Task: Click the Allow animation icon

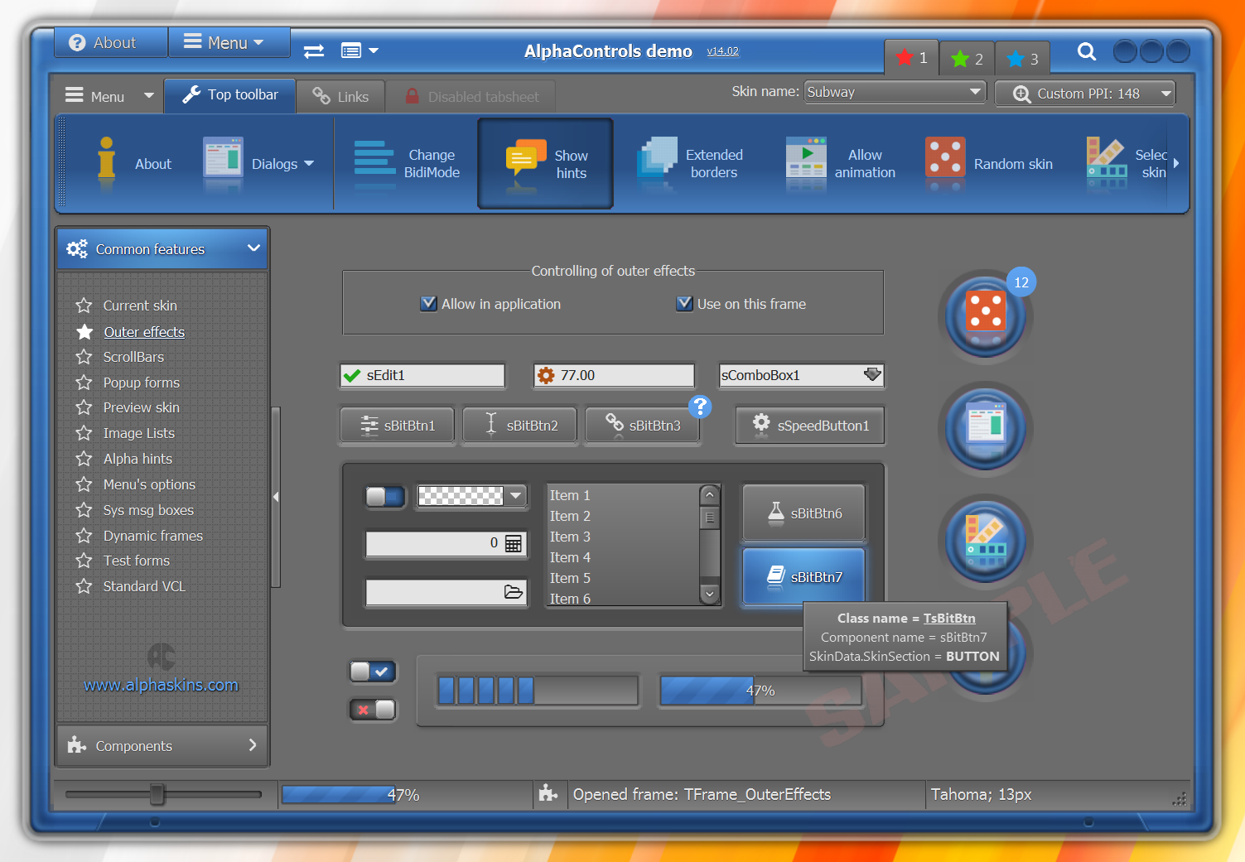Action: 806,158
